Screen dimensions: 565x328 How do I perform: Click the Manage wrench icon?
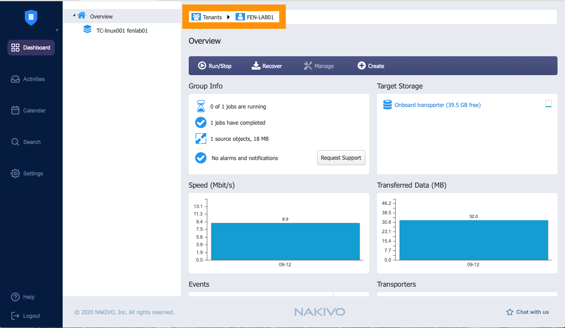click(308, 66)
